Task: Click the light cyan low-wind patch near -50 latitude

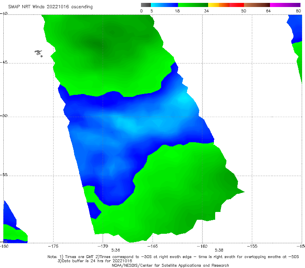Action: coord(127,125)
